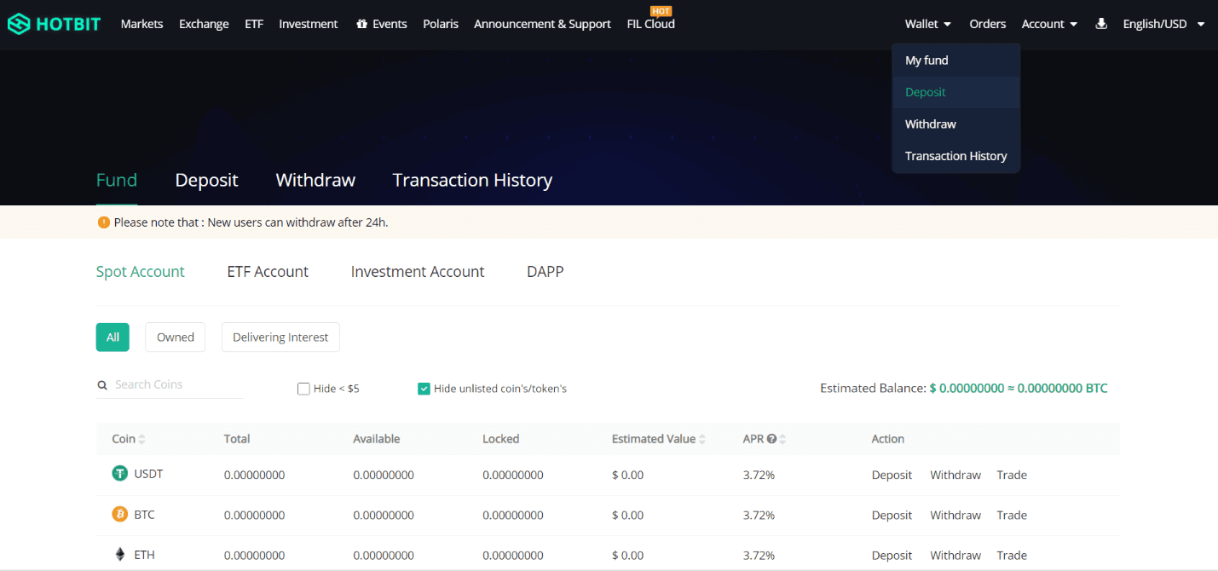Uncheck Hide unlisted coin's/token's

click(424, 389)
